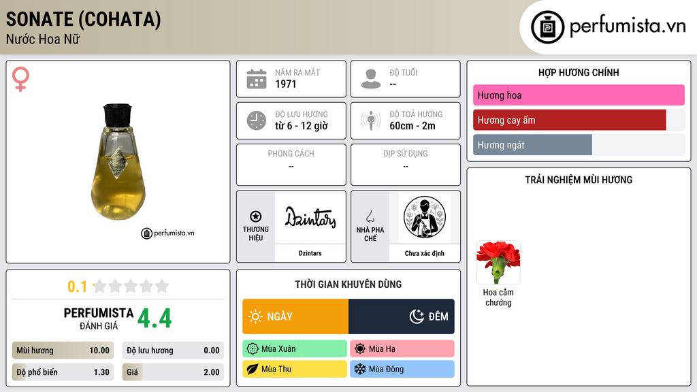Click the sun icon in Mùa Hạ
Image resolution: width=697 pixels, height=392 pixels.
click(x=360, y=349)
